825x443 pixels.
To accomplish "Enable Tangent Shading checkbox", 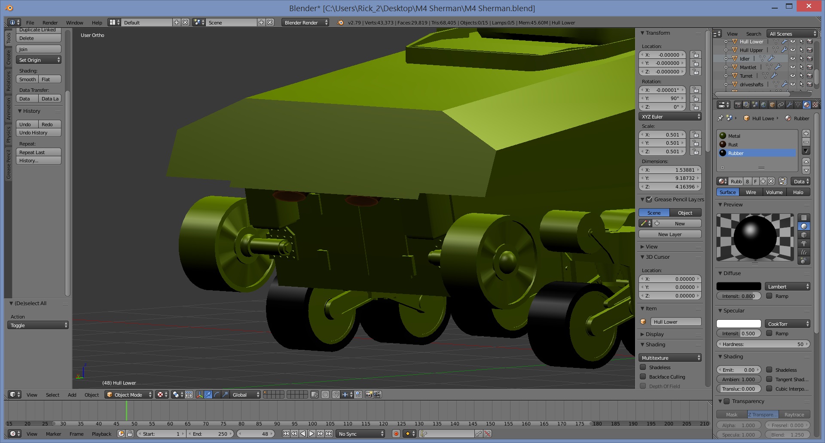I will coord(769,379).
